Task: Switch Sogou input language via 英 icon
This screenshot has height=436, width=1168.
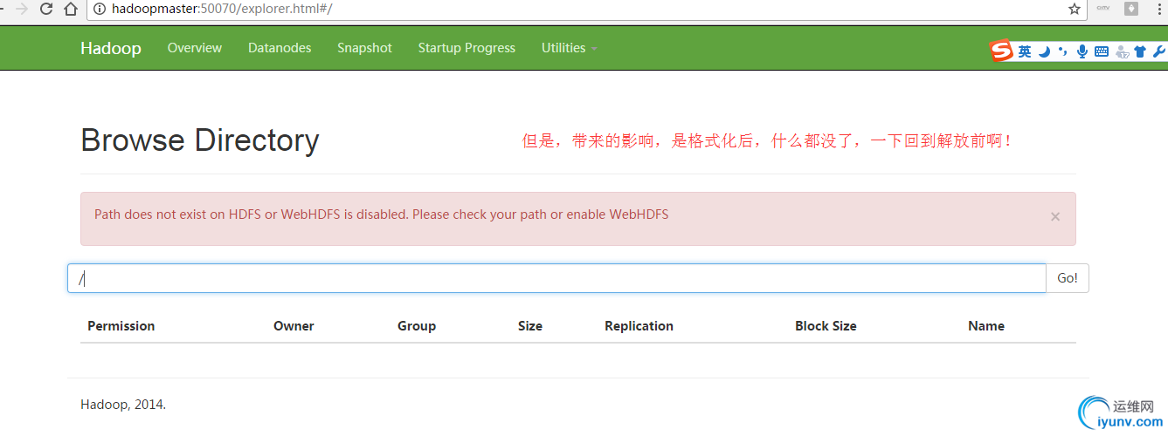Action: pyautogui.click(x=1024, y=51)
